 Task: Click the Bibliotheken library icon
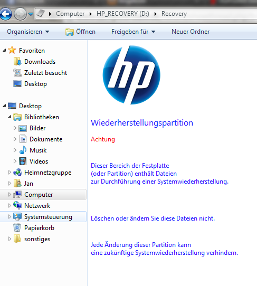click(x=17, y=117)
